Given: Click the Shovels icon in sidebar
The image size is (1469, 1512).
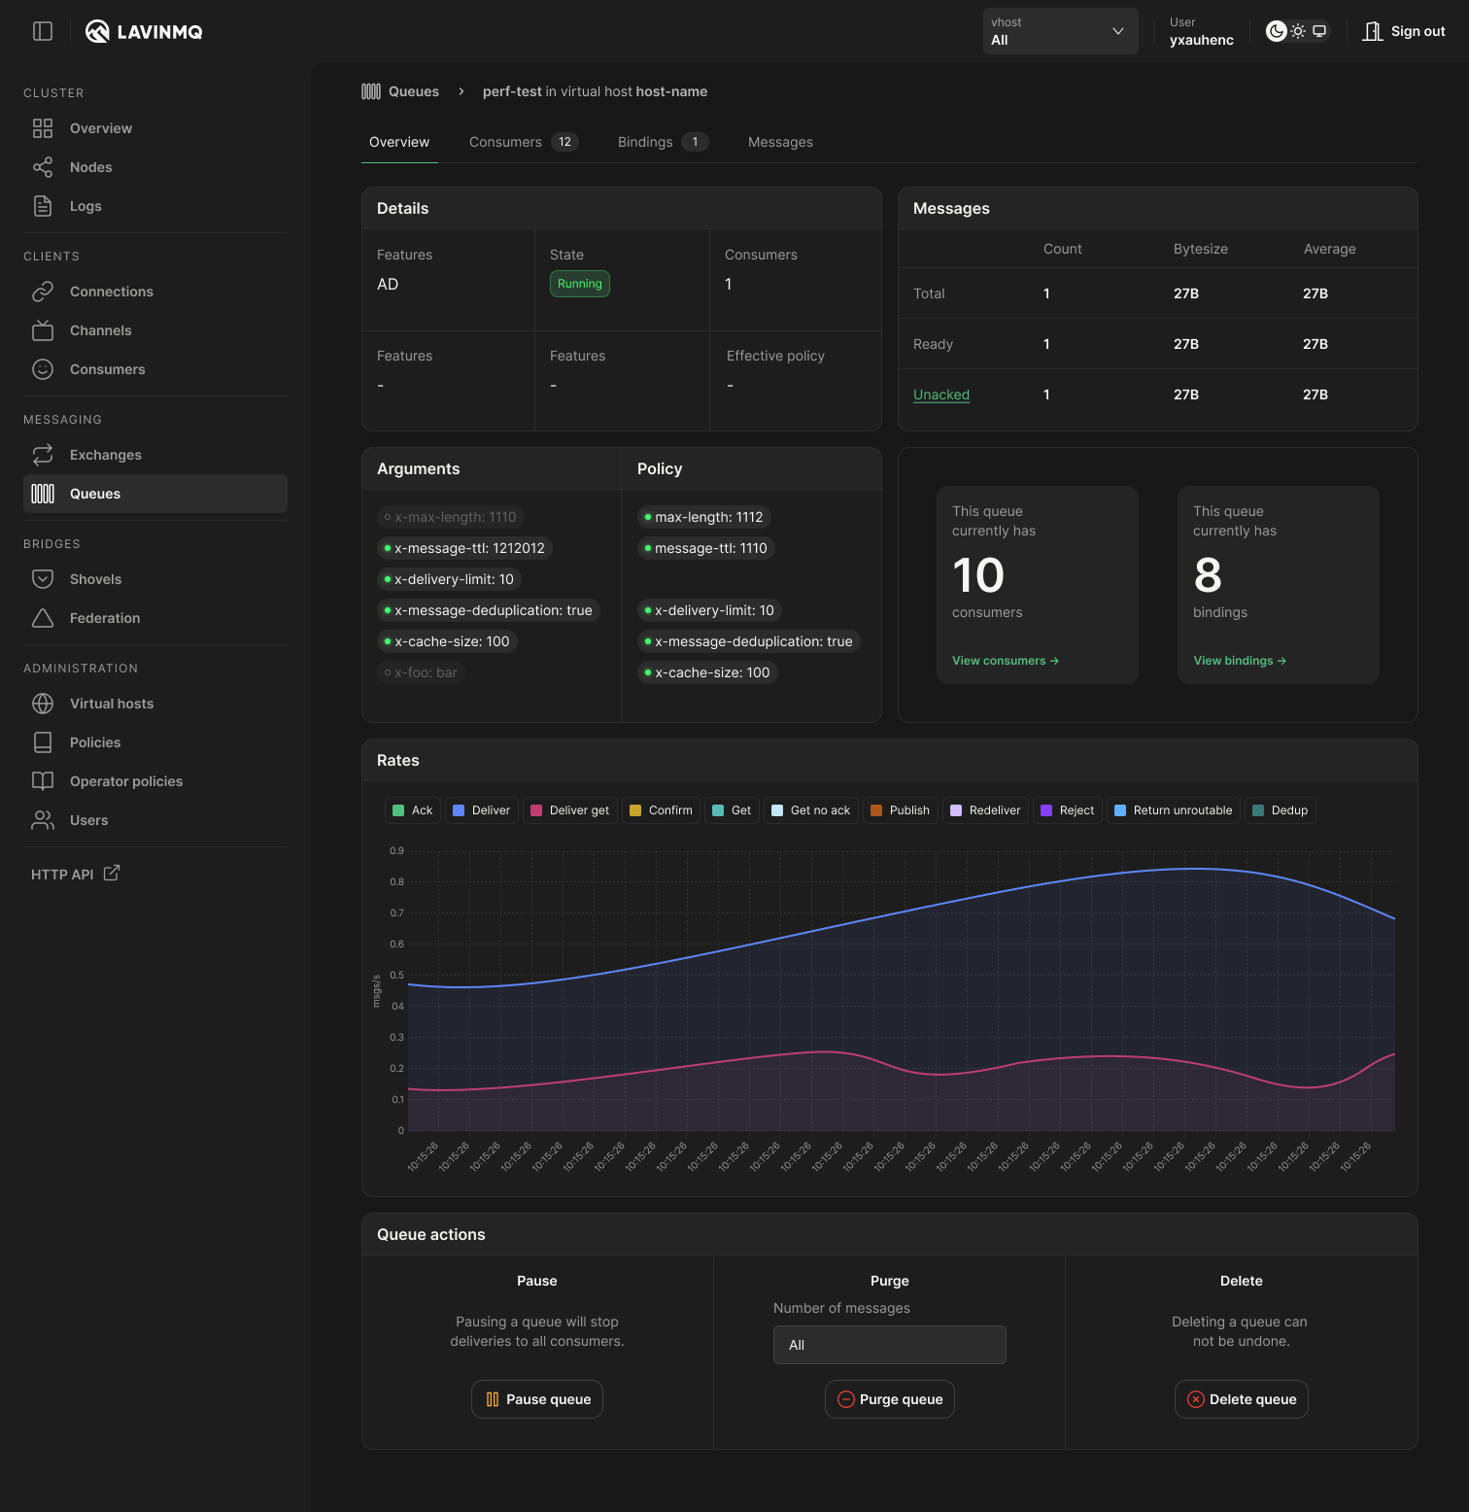Looking at the screenshot, I should tap(43, 579).
